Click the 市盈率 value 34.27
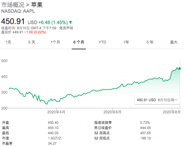 pos(52,143)
